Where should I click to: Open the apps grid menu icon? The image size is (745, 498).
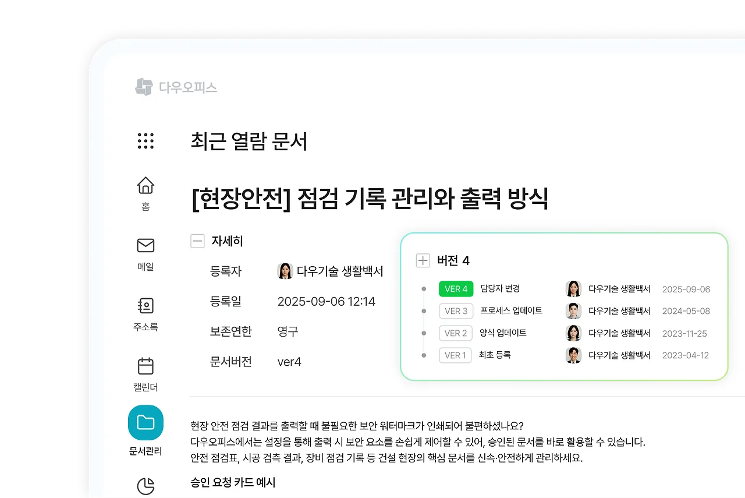pos(146,141)
